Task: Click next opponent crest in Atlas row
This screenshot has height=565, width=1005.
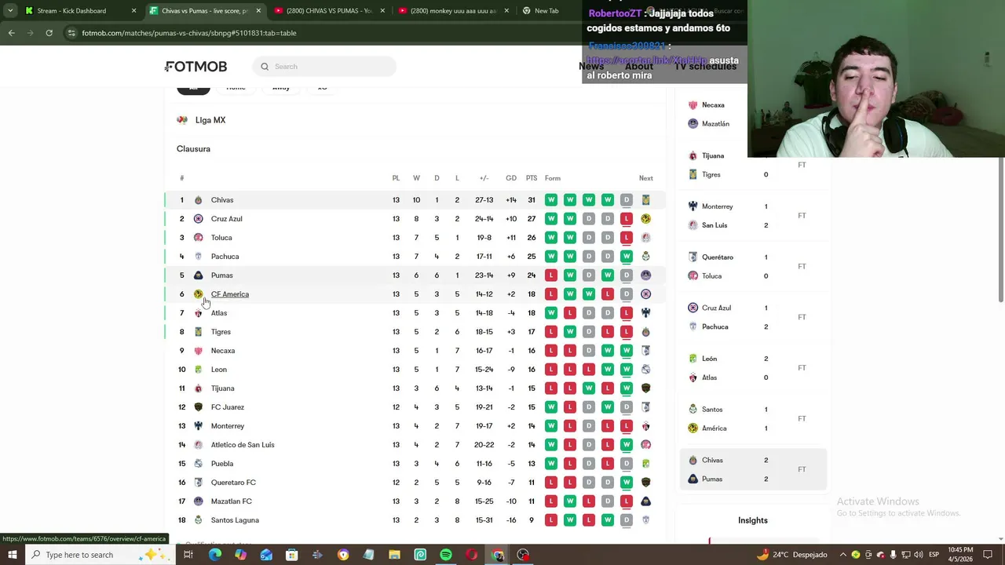Action: tap(645, 313)
